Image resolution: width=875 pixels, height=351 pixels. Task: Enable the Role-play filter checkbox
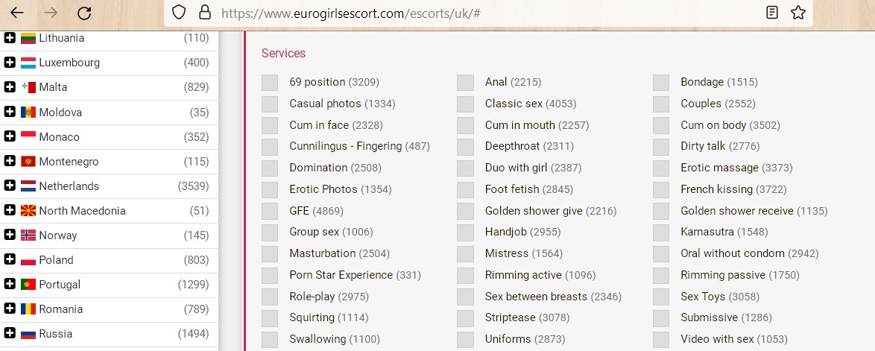[270, 297]
